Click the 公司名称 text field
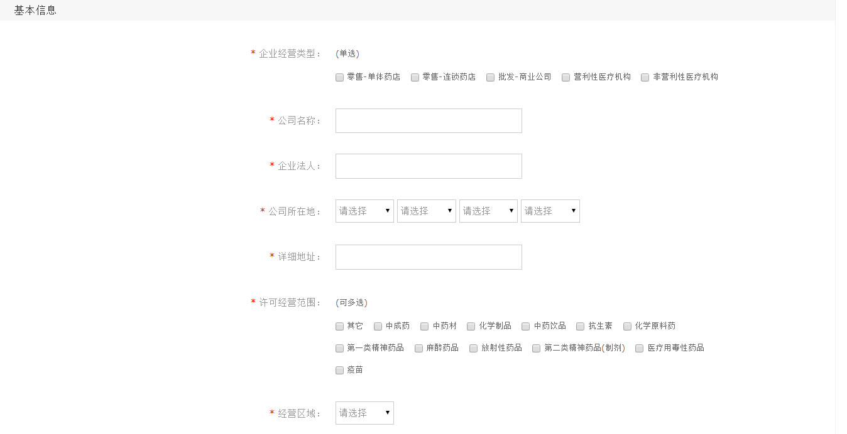Viewport: 847px width, 434px height. tap(429, 120)
